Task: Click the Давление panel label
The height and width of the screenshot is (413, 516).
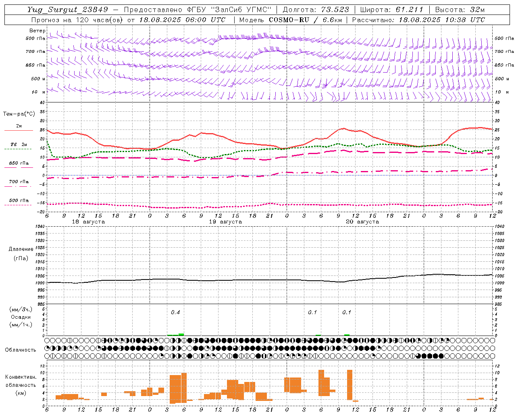Action: point(21,249)
